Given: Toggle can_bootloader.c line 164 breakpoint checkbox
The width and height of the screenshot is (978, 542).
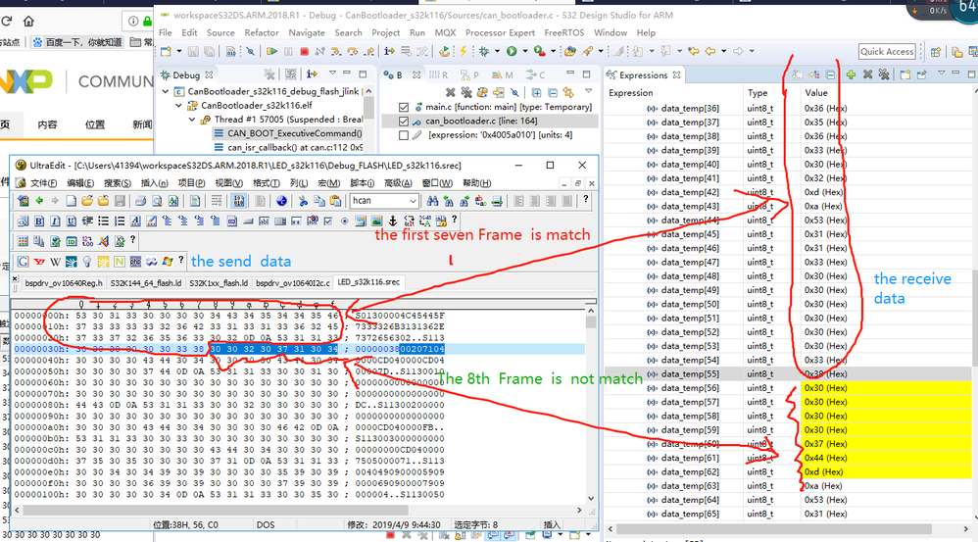Looking at the screenshot, I should tap(403, 121).
